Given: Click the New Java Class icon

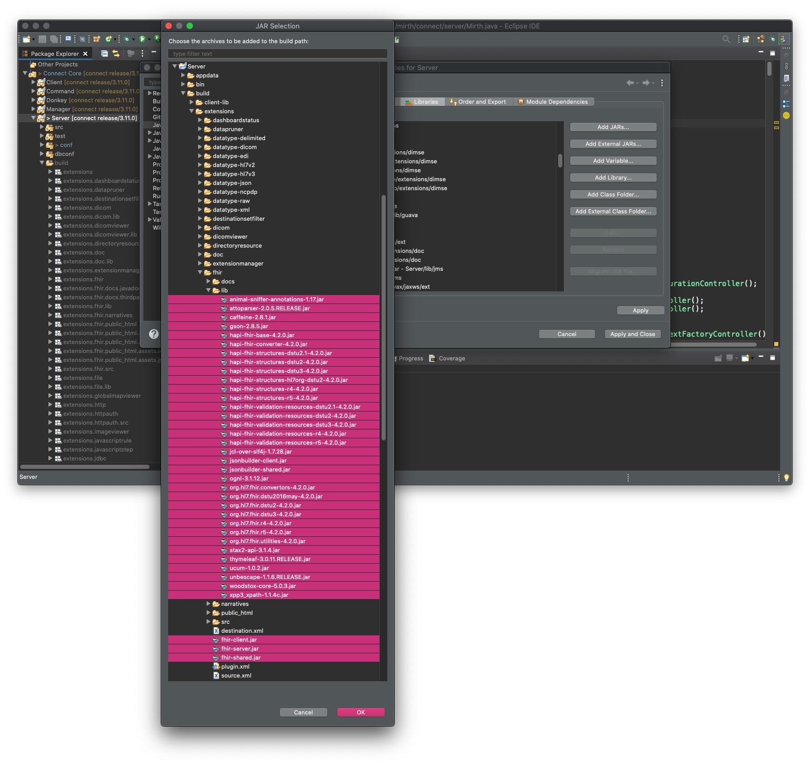Looking at the screenshot, I should click(109, 39).
